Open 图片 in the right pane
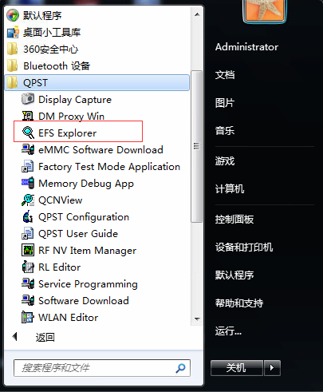 coord(225,103)
